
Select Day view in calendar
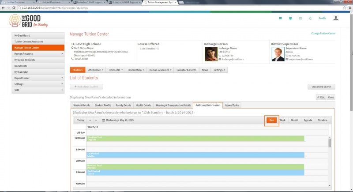pos(271,120)
